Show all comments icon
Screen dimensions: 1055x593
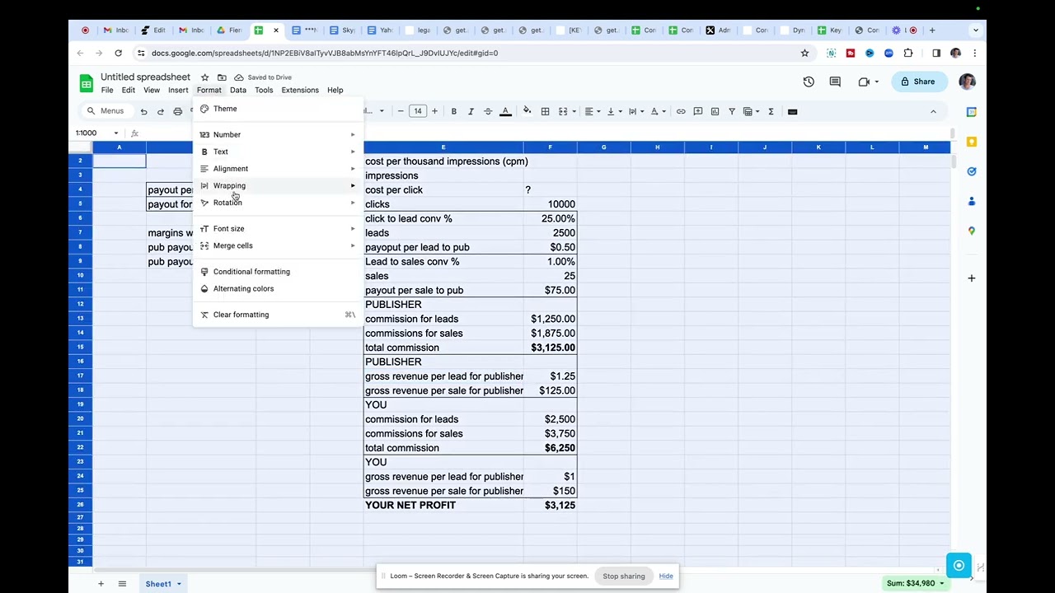point(835,82)
